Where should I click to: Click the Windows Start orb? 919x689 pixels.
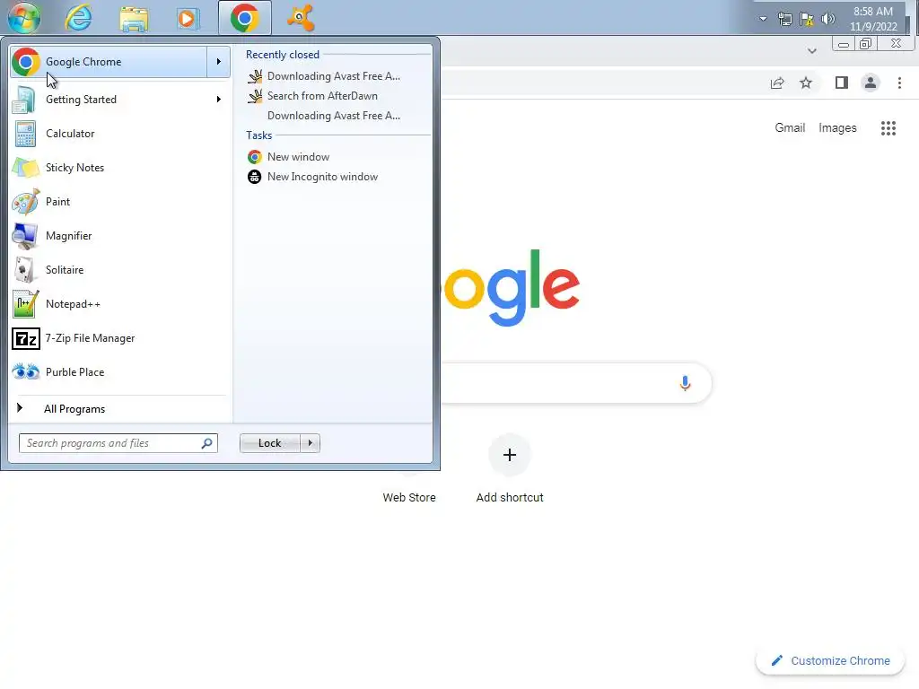click(x=24, y=18)
